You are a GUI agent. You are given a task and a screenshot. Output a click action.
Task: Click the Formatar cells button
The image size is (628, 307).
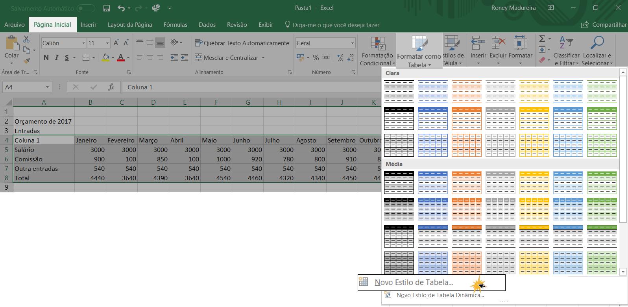(x=520, y=50)
